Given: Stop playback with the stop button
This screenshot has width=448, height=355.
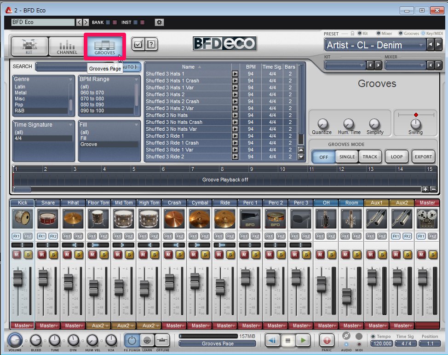Looking at the screenshot, I should click(288, 340).
